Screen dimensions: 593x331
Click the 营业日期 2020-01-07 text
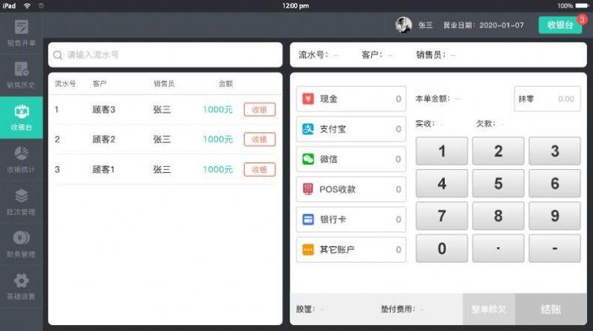click(x=484, y=25)
